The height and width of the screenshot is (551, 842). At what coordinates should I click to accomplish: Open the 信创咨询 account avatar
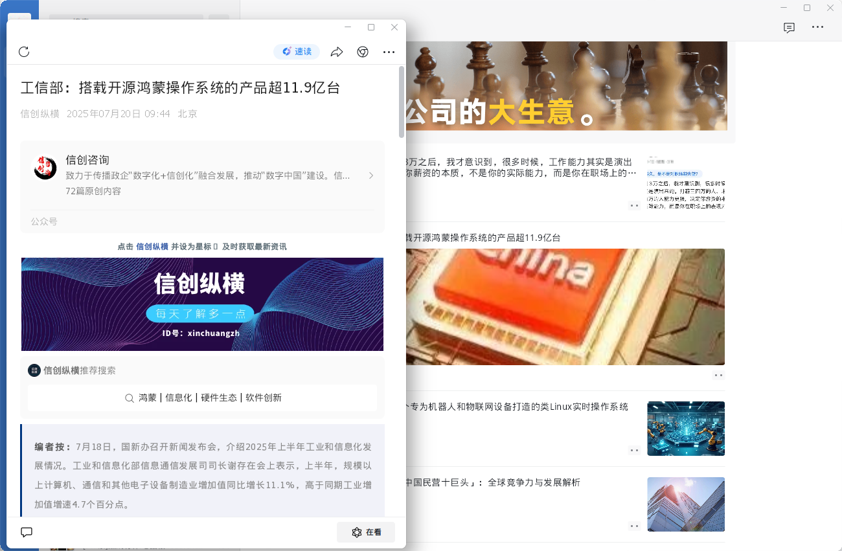45,168
